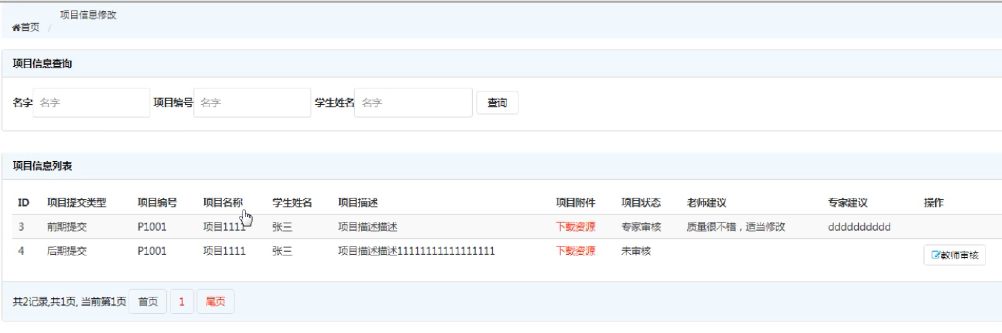The image size is (1002, 333).
Task: Go to 首页 in pagination
Action: [148, 302]
